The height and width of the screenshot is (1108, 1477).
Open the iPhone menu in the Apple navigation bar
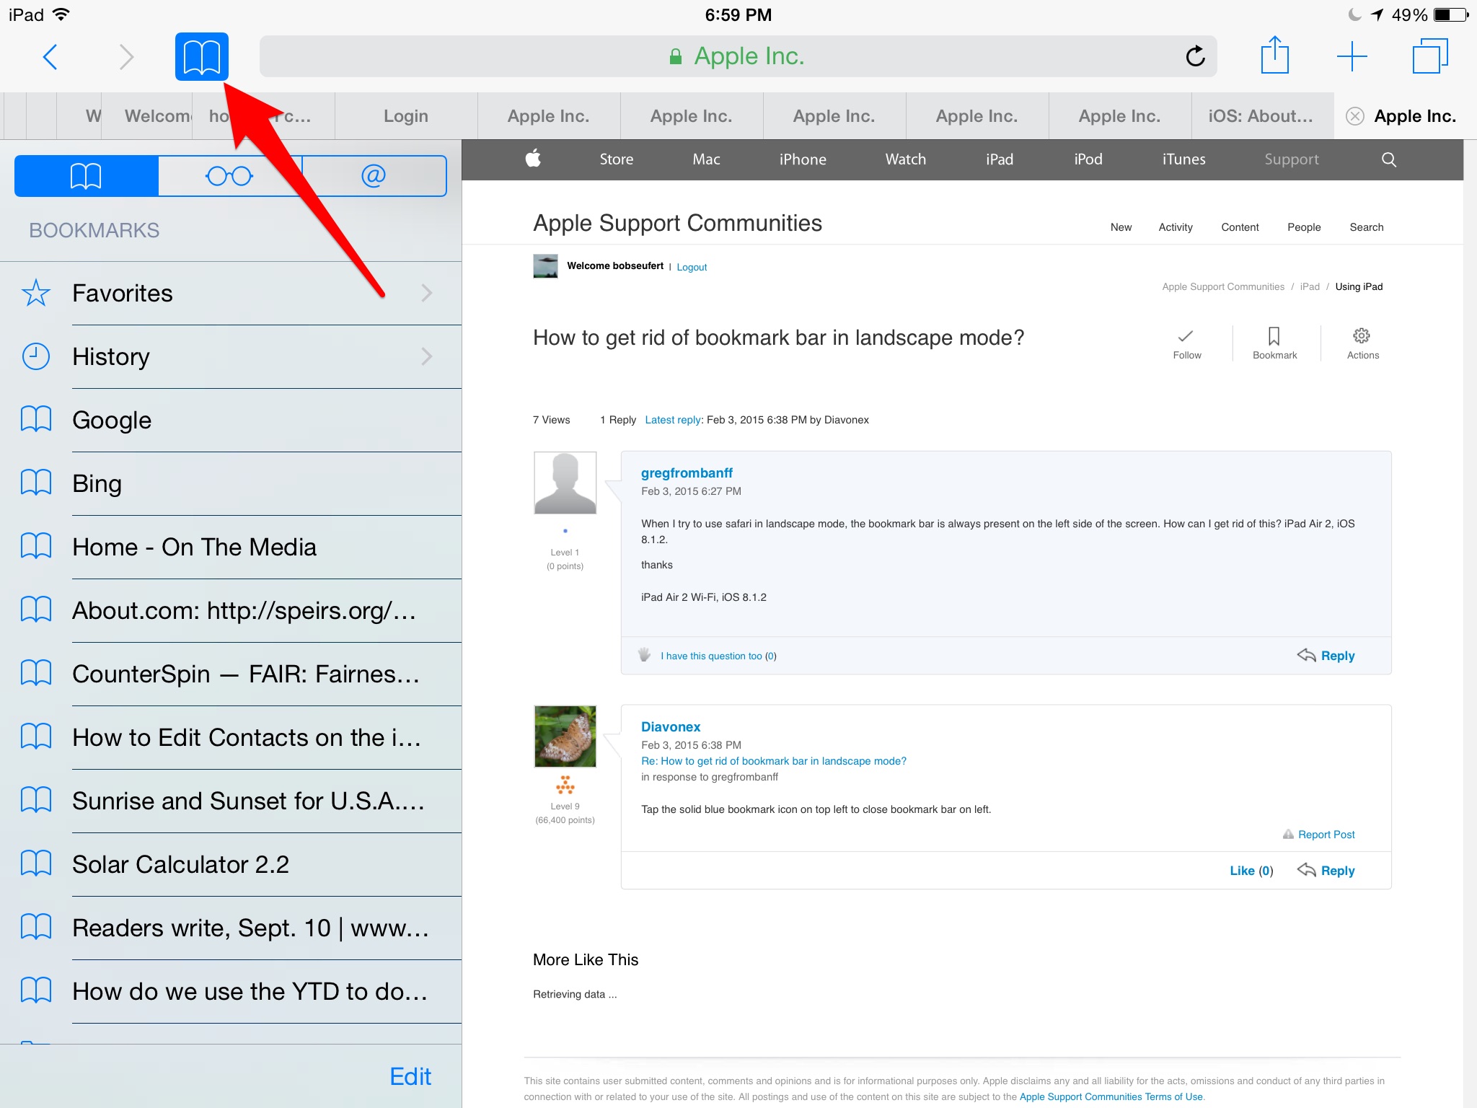802,159
